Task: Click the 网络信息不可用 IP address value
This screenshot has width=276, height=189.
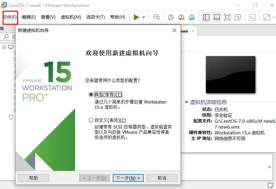Action: [230, 138]
